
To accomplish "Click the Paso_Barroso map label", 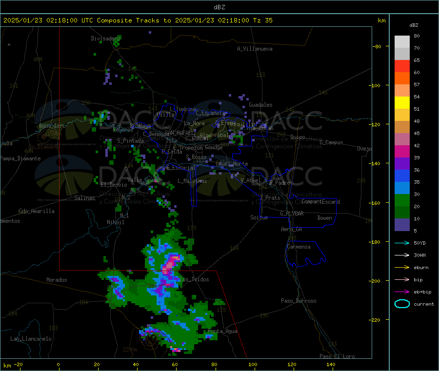I will pyautogui.click(x=299, y=301).
